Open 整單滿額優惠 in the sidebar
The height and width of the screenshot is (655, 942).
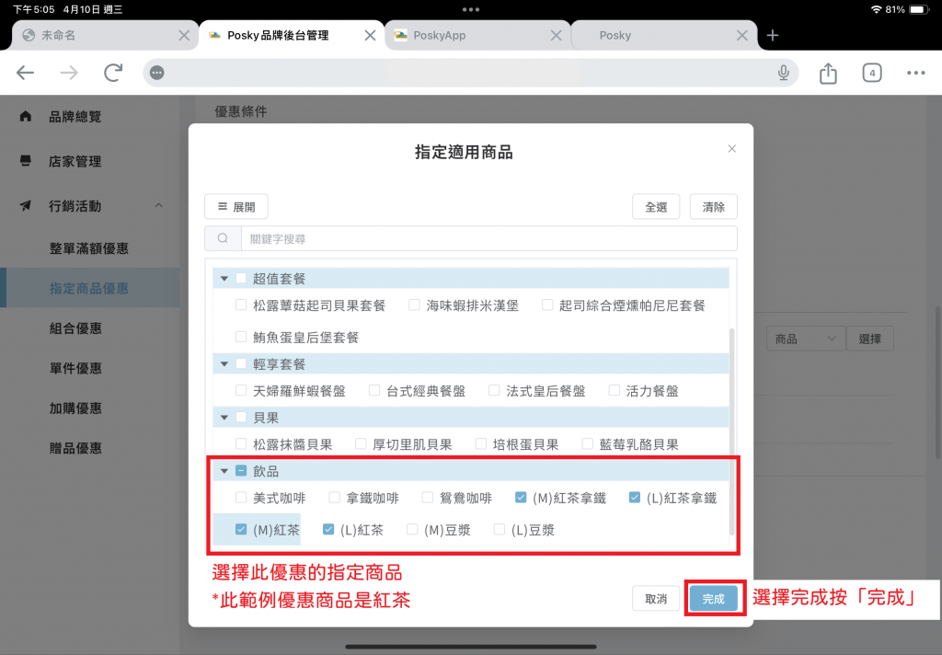pos(89,248)
